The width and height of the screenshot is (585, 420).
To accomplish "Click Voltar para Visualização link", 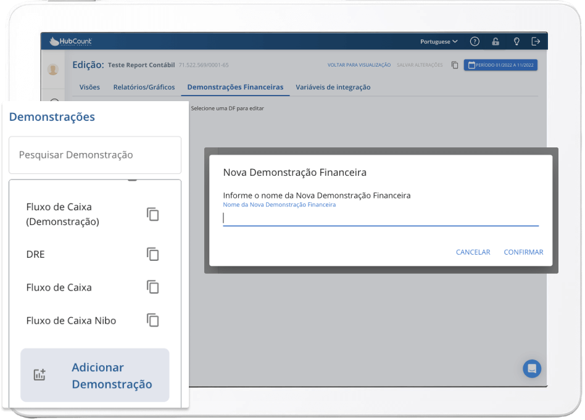I will tap(359, 65).
